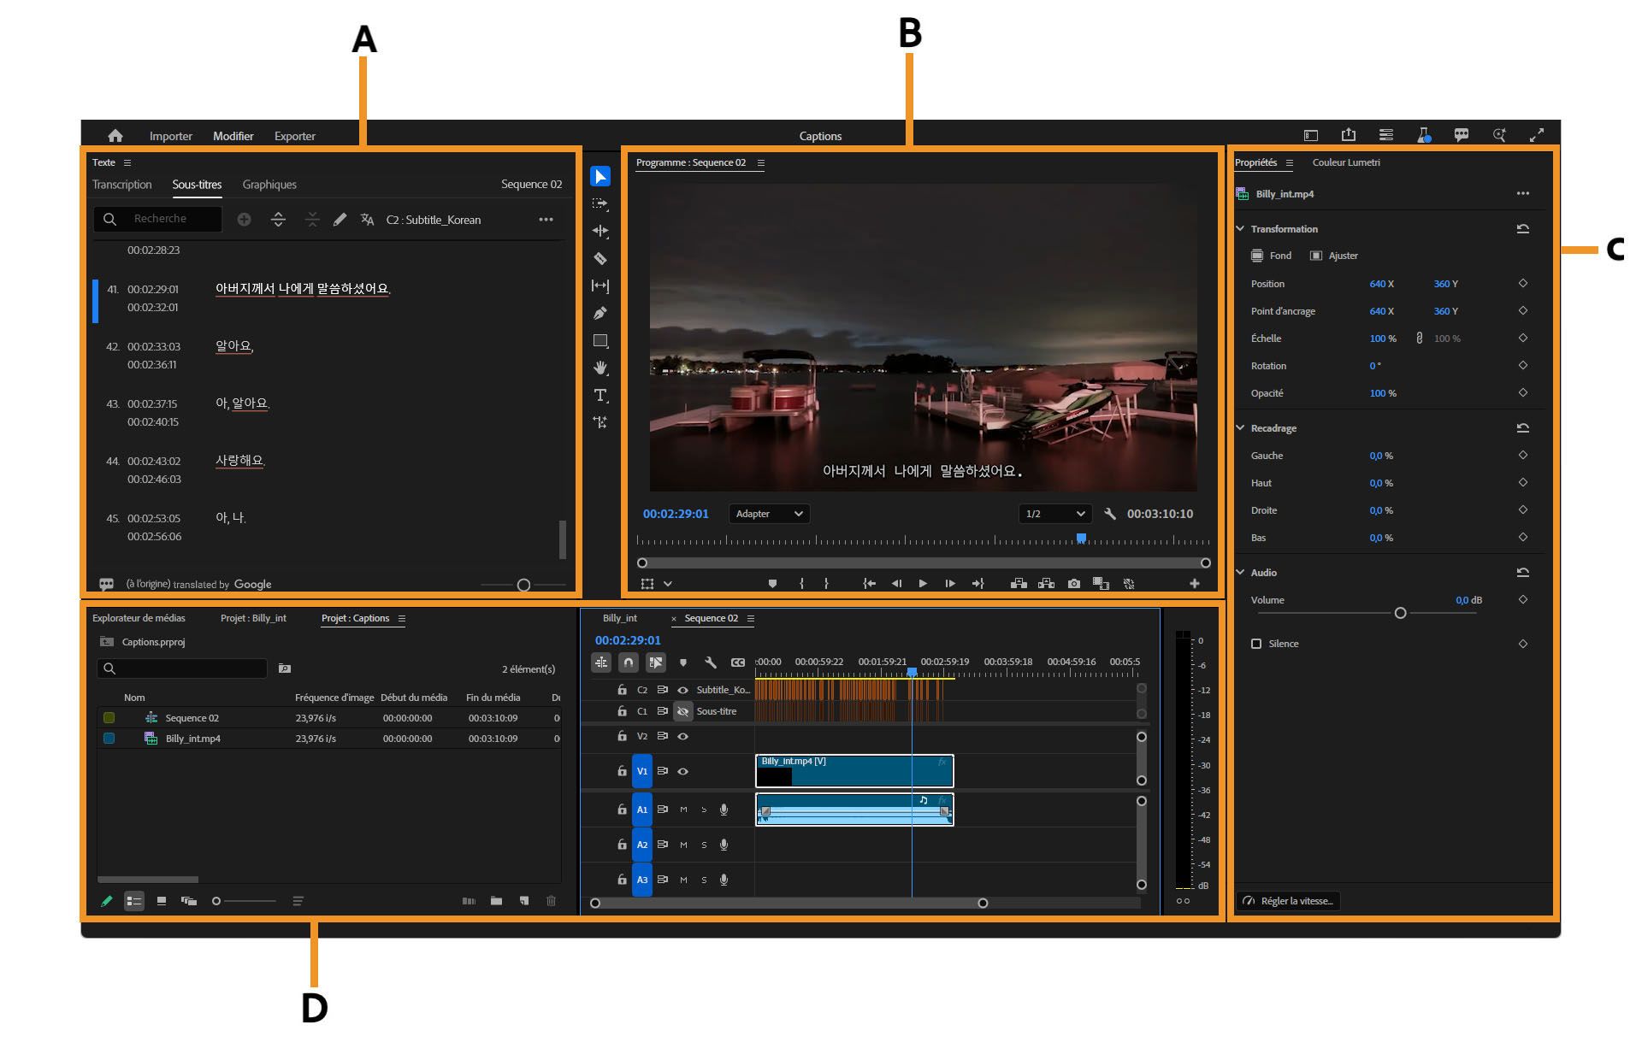Select the Razor tool
The image size is (1642, 1060).
tap(601, 259)
